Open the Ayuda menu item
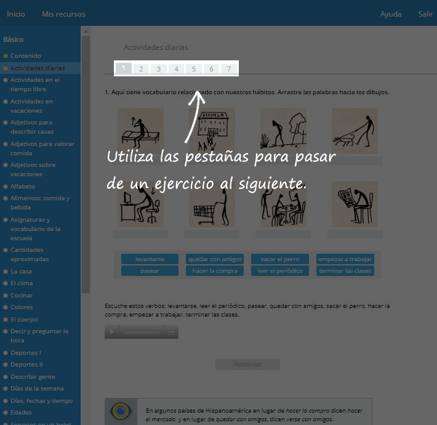This screenshot has height=425, width=437. [391, 14]
